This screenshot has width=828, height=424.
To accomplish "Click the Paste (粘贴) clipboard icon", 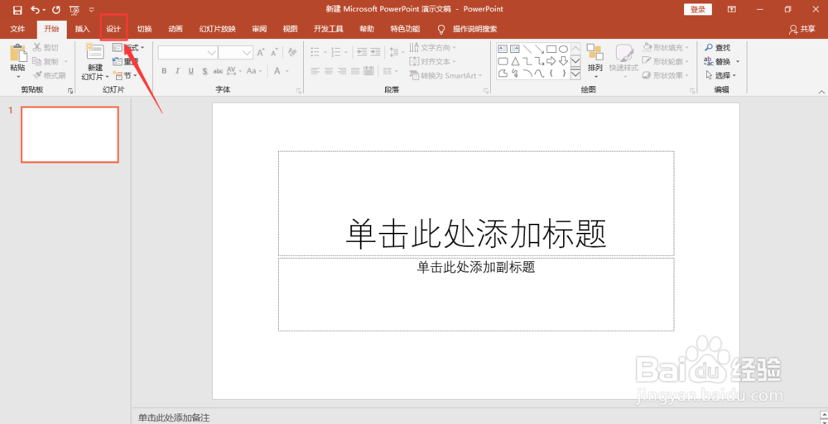I will coord(18,53).
